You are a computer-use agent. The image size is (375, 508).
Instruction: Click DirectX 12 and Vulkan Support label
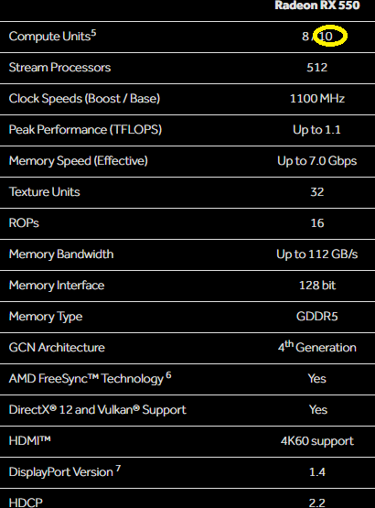click(x=97, y=410)
